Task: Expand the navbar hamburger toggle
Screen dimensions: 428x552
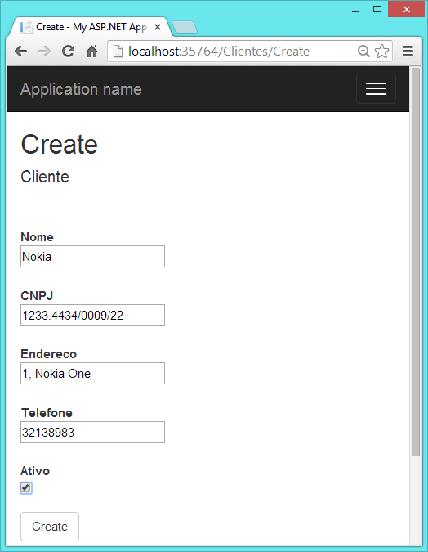Action: [376, 88]
